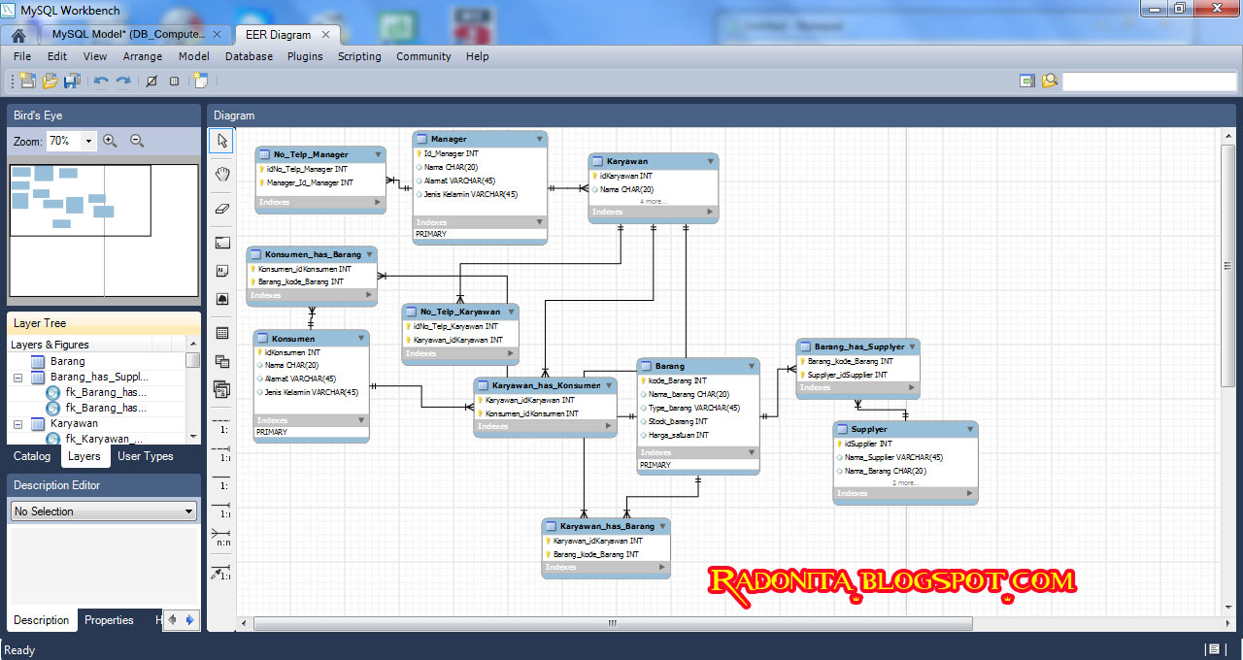The image size is (1243, 660).
Task: Click the open model folder icon
Action: [x=50, y=82]
